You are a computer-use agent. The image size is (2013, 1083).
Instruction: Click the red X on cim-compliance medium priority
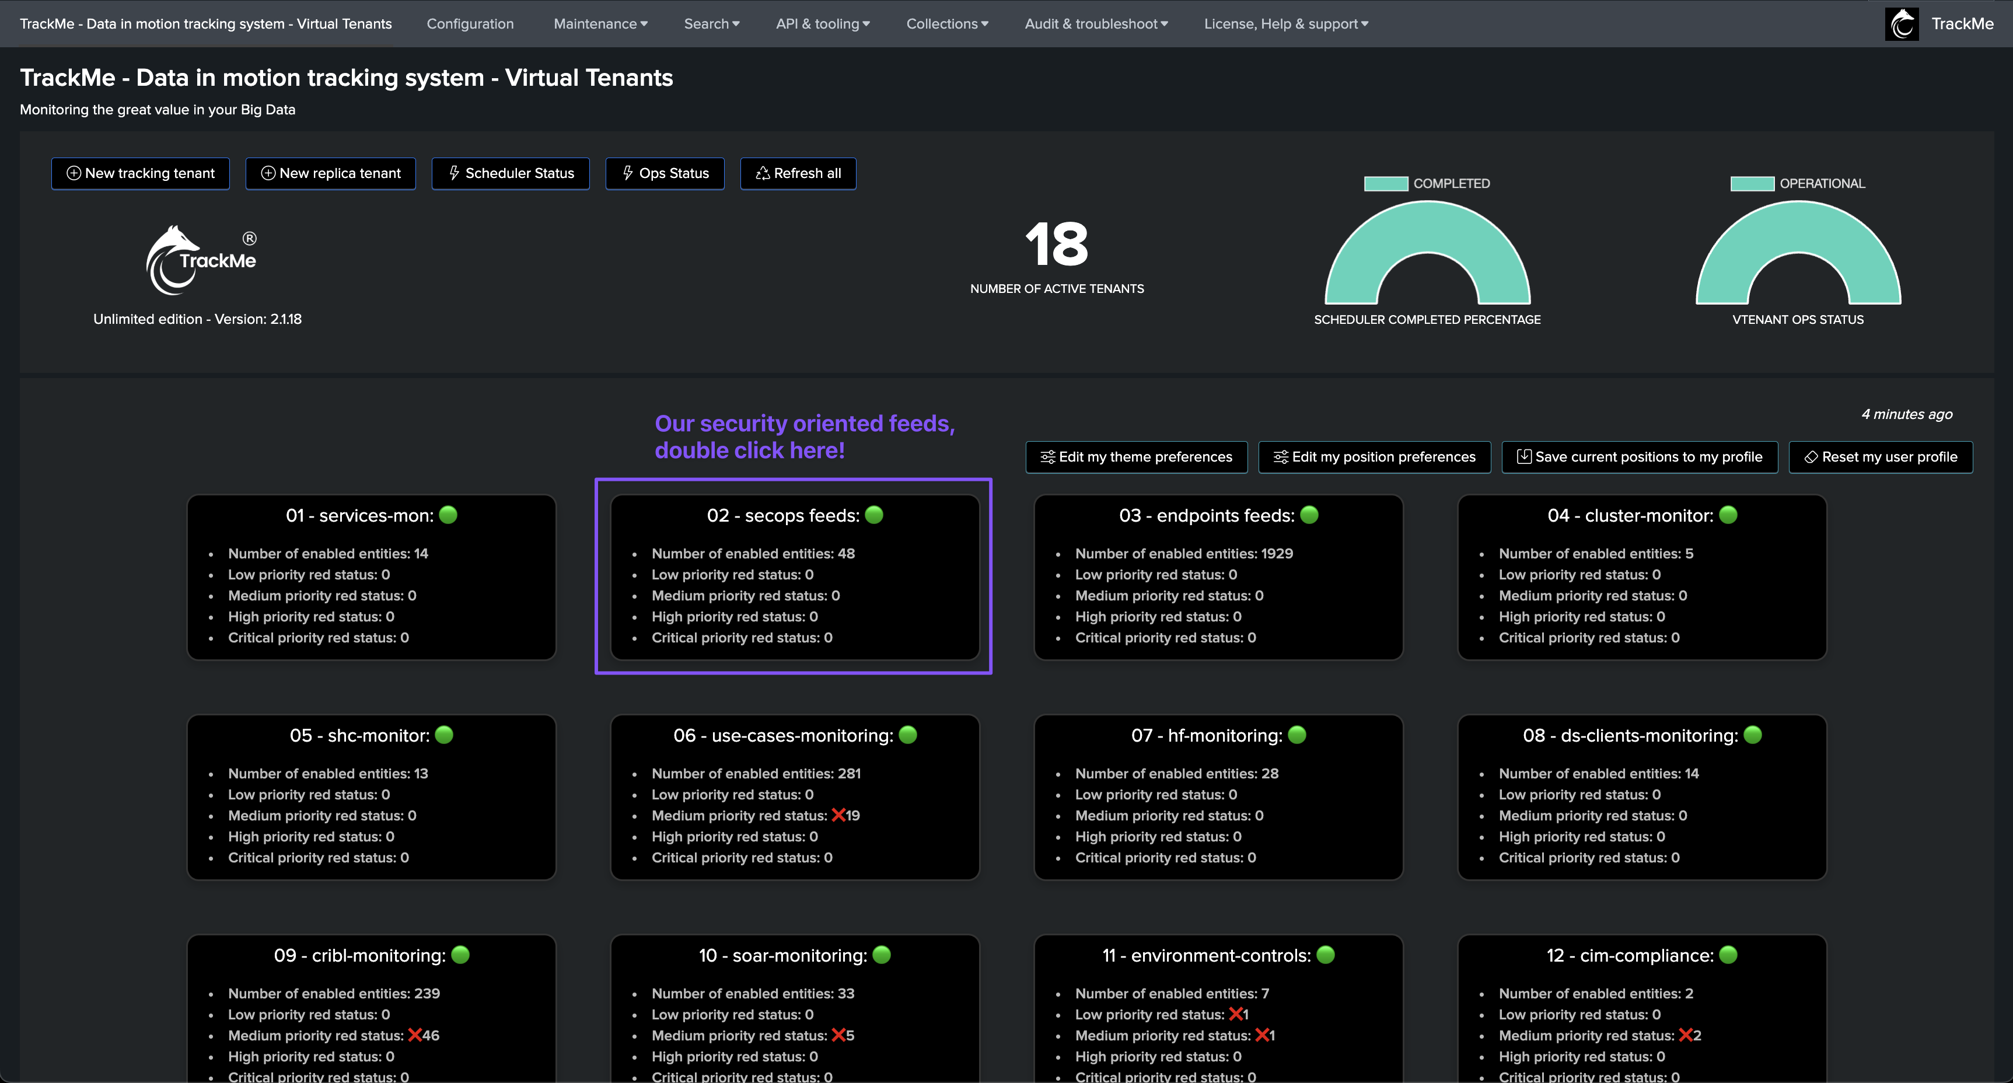pos(1685,1035)
